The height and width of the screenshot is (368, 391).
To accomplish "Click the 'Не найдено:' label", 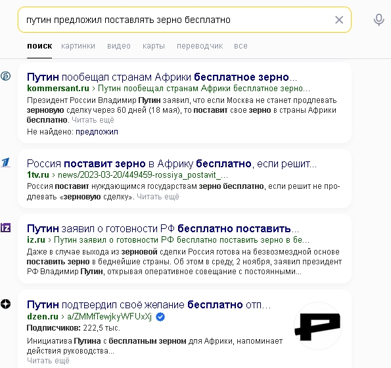I will (50, 132).
